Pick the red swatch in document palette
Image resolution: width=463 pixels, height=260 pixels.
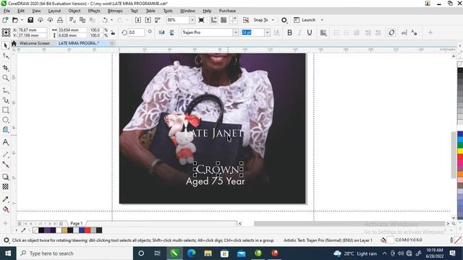pos(88,230)
